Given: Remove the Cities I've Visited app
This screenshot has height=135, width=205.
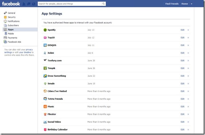Looking at the screenshot, I should coord(188,91).
